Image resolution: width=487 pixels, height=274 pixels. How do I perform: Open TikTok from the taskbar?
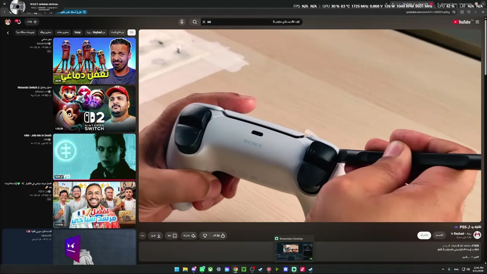point(302,269)
